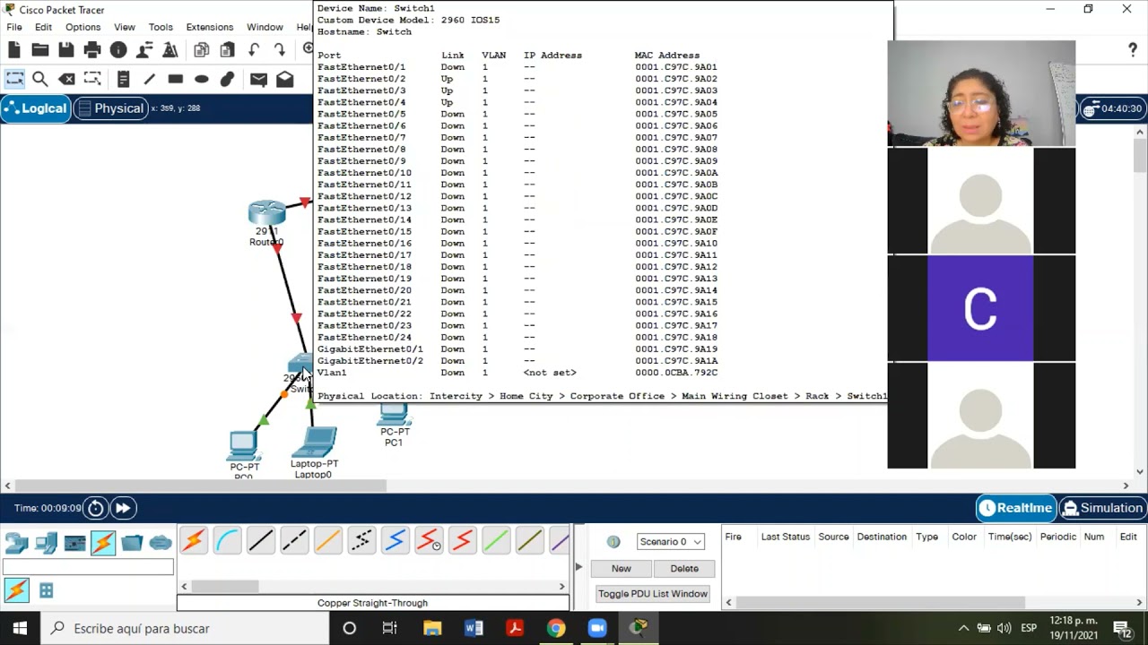Paste devices from clipboard icon

(x=227, y=49)
